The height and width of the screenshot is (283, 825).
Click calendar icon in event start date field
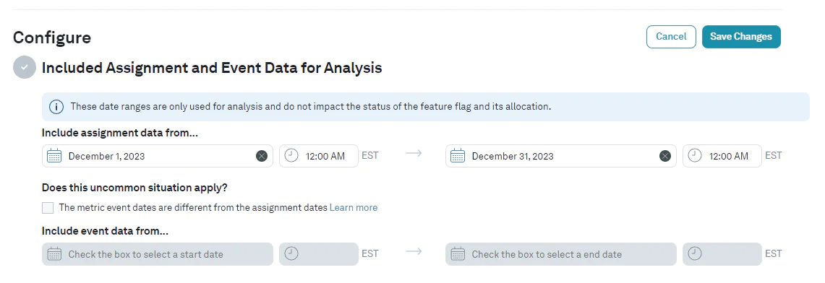tap(54, 254)
